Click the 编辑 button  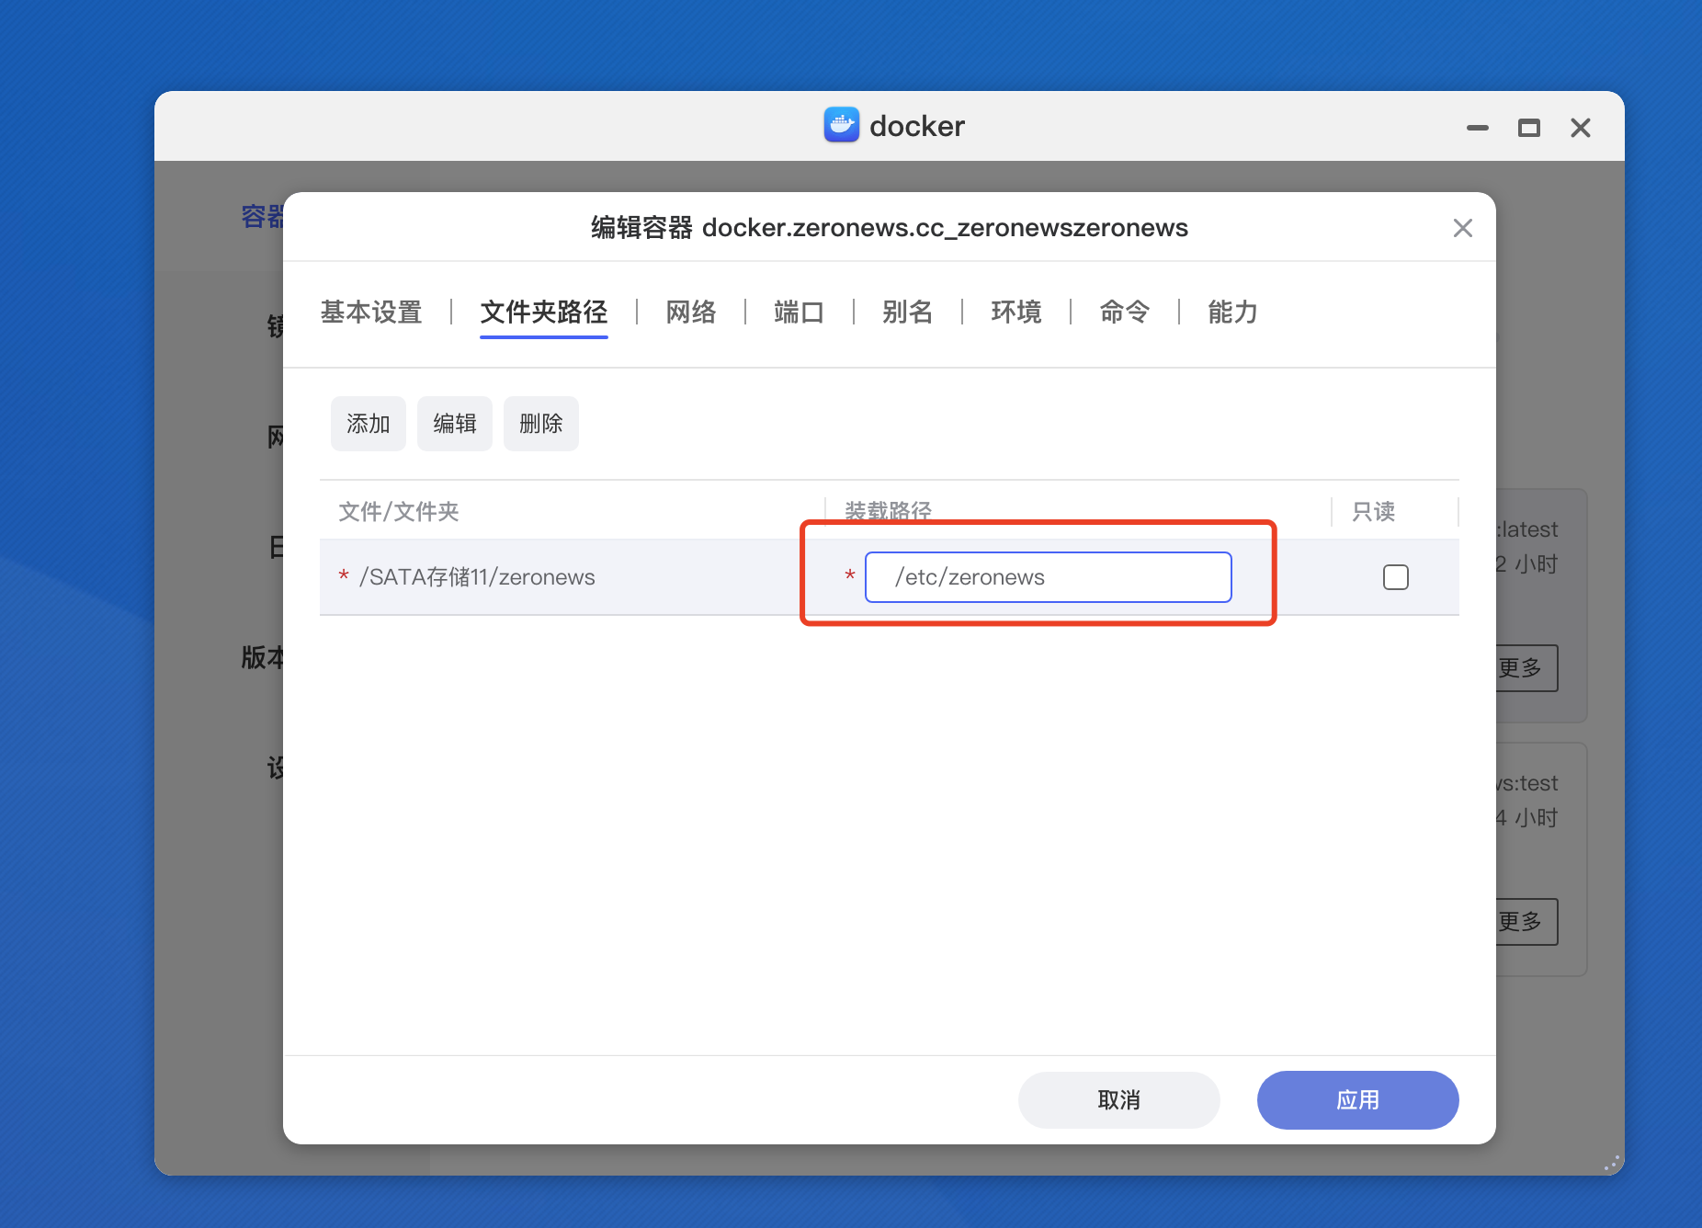[x=455, y=424]
